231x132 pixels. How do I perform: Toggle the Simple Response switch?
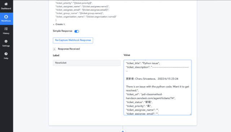pos(77,31)
